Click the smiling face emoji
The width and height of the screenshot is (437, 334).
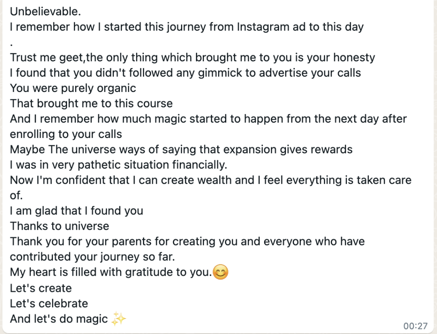tap(220, 273)
